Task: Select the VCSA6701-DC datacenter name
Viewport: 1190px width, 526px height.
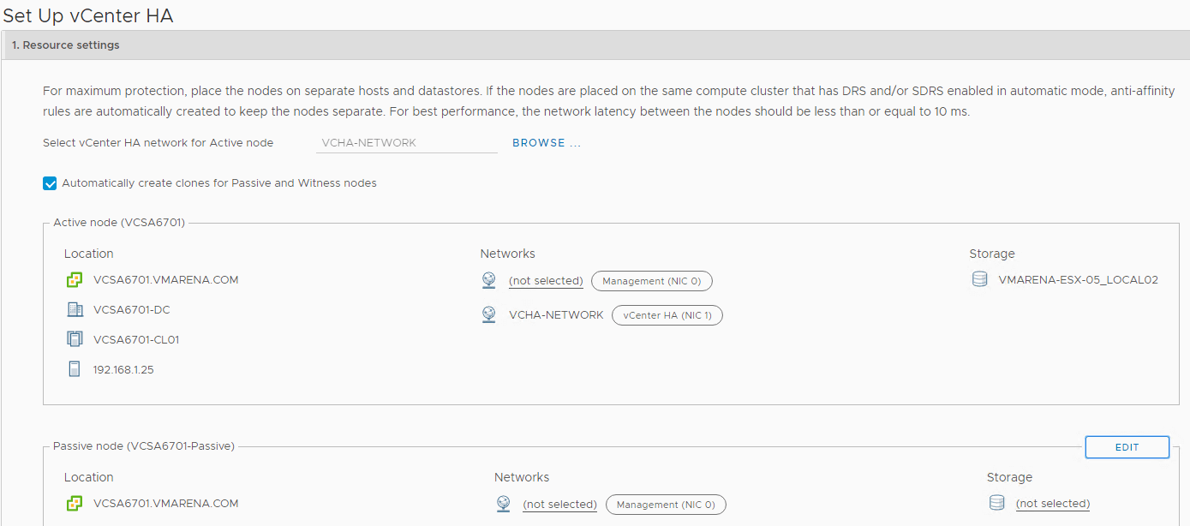Action: [x=132, y=310]
